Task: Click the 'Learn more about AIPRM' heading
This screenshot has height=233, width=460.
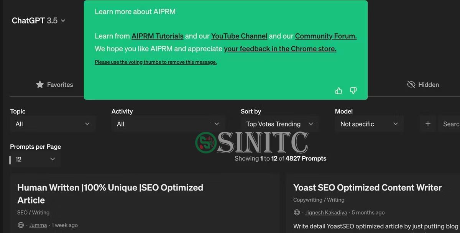Action: pos(135,11)
